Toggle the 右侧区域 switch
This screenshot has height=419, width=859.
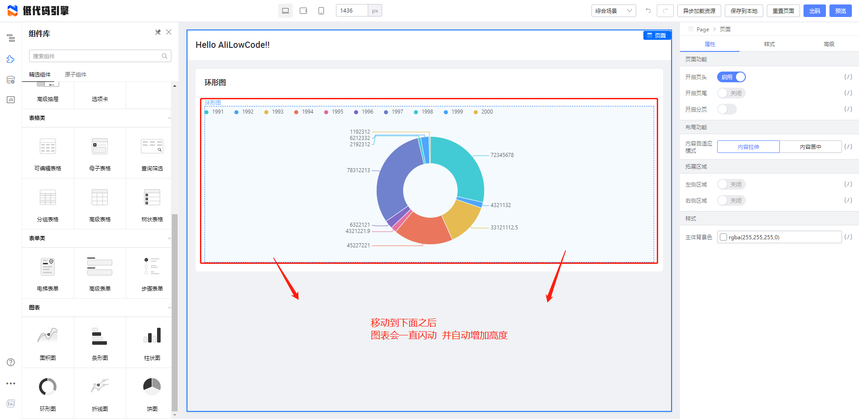731,200
